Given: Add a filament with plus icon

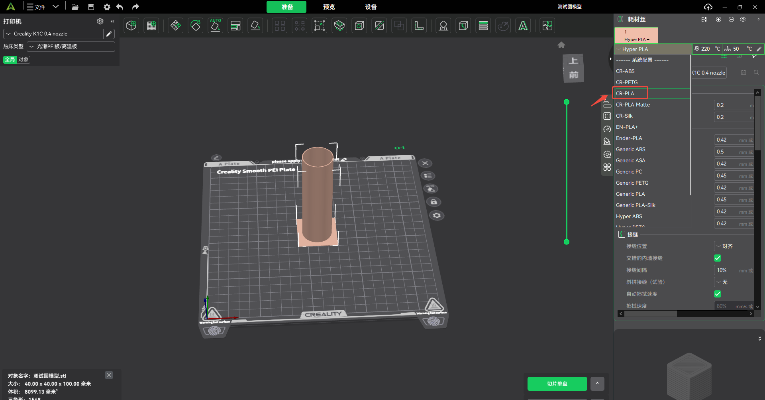Looking at the screenshot, I should [x=718, y=19].
